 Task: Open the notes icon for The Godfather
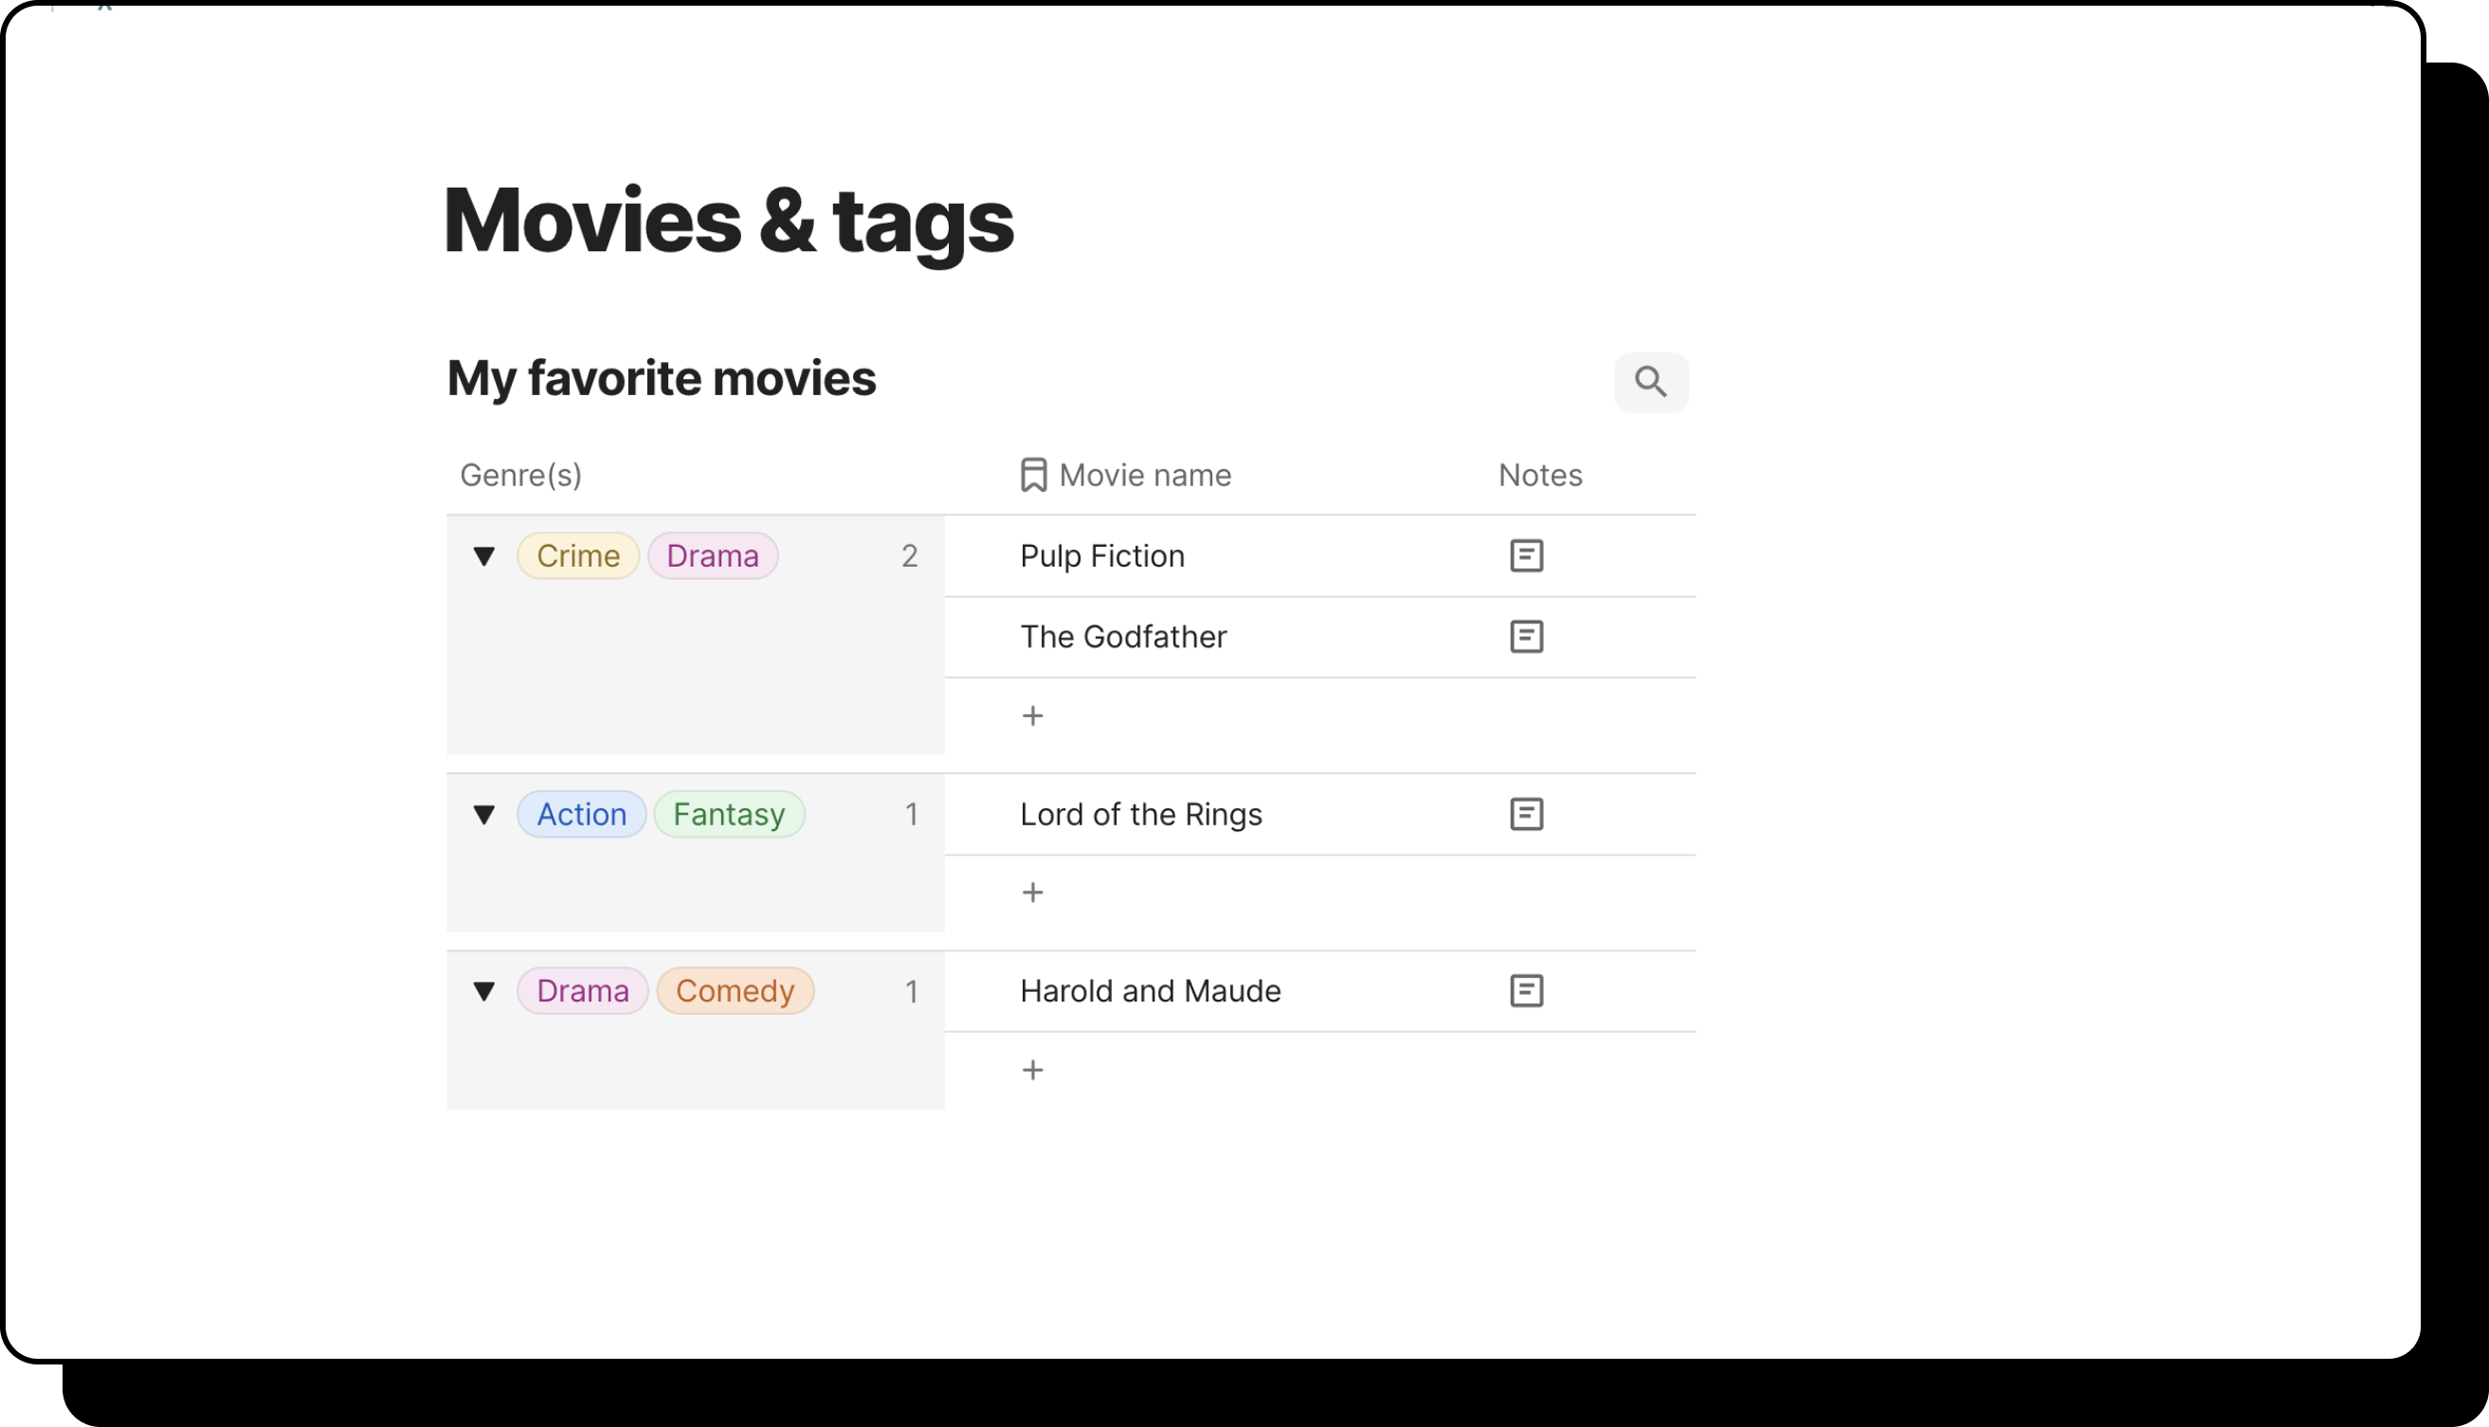[1525, 637]
